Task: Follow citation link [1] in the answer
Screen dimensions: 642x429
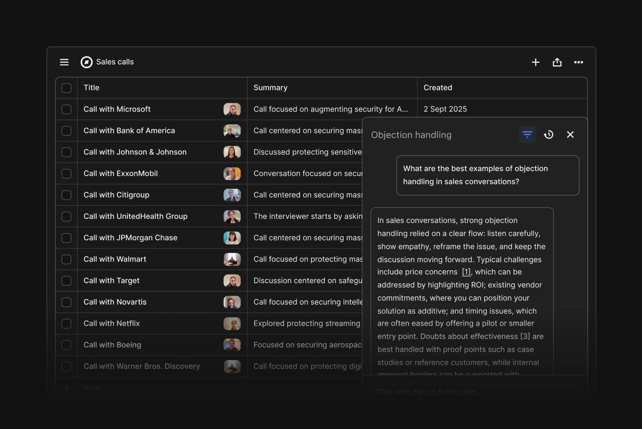Action: [466, 272]
